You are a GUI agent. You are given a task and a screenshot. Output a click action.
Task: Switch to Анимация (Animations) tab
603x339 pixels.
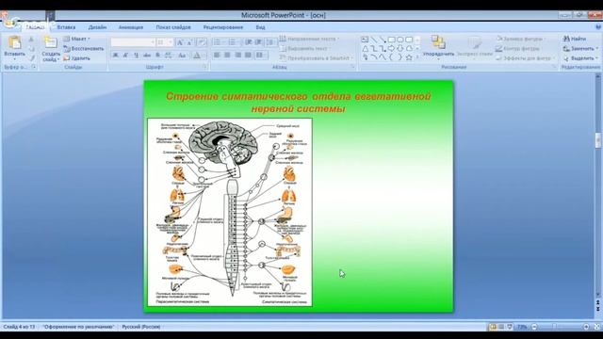131,27
